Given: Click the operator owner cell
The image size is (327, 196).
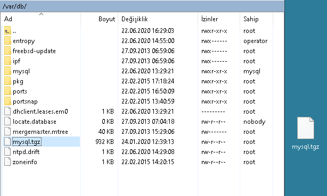Looking at the screenshot, I should pos(256,41).
